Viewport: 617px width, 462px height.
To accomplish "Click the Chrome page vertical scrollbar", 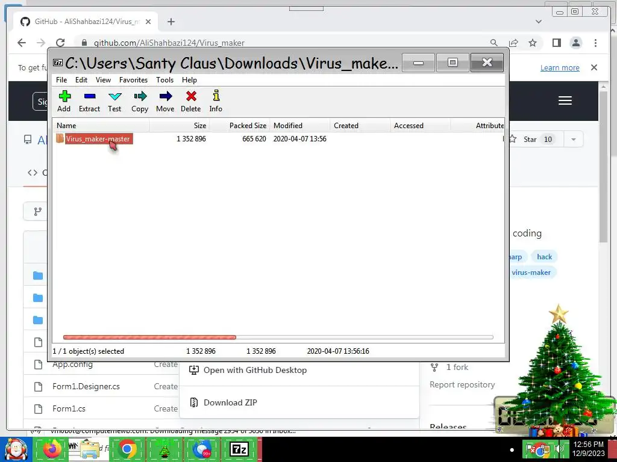I will [x=603, y=167].
